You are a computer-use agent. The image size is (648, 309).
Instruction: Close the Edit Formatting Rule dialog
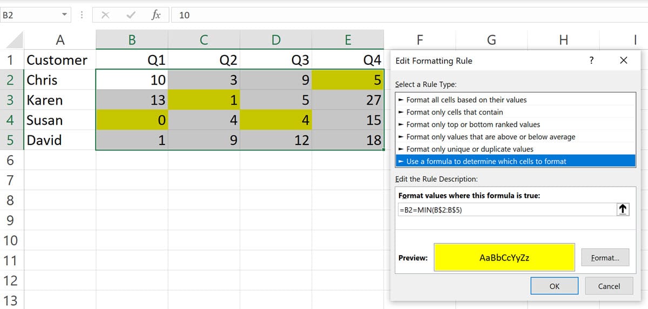tap(624, 60)
